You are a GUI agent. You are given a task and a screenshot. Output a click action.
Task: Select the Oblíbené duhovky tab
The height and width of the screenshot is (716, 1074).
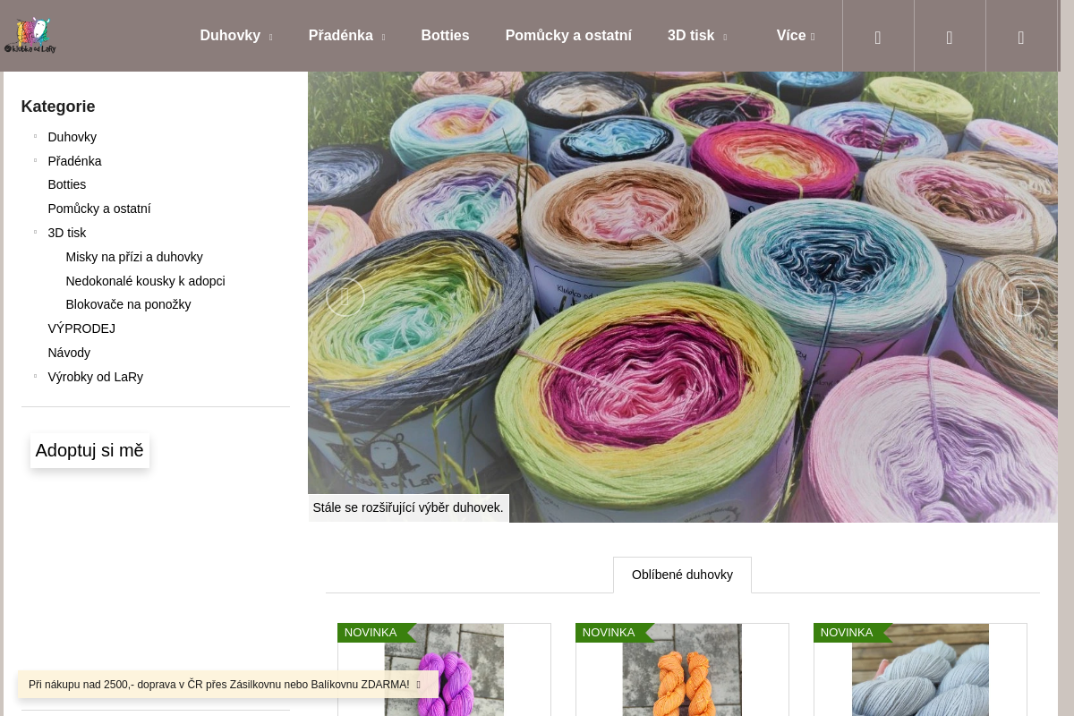coord(682,575)
